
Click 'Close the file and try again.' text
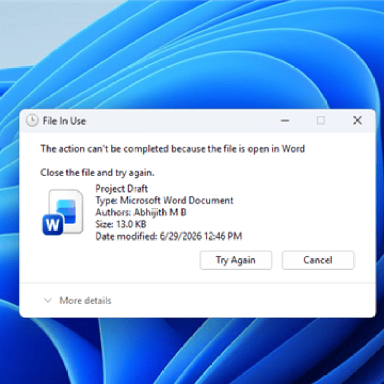pyautogui.click(x=97, y=173)
